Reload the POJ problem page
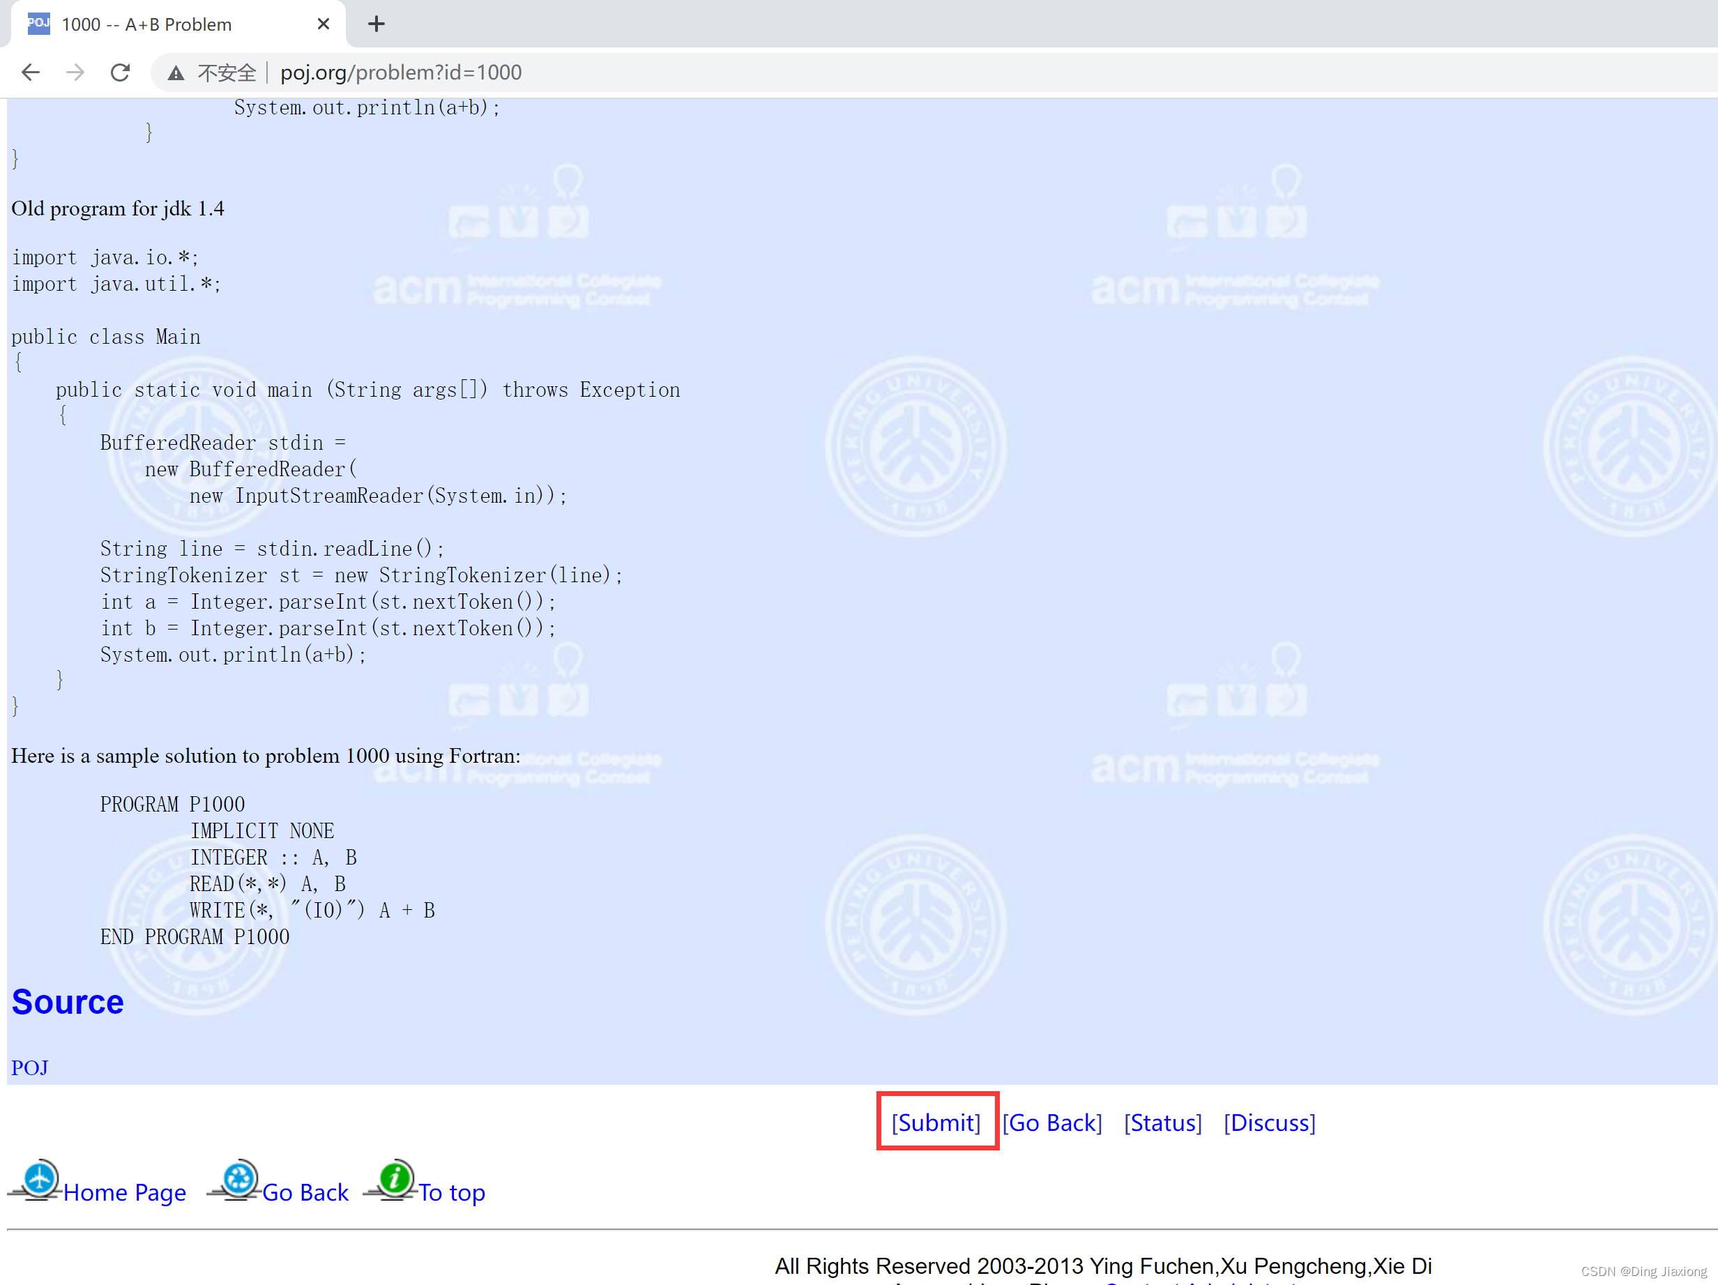1718x1285 pixels. point(120,73)
